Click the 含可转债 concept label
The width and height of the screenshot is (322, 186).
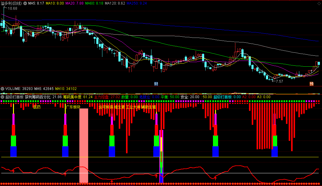(106, 107)
